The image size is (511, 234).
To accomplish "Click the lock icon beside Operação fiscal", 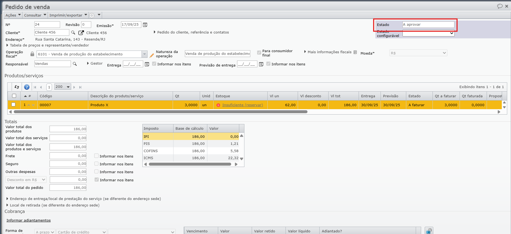I will pos(32,54).
